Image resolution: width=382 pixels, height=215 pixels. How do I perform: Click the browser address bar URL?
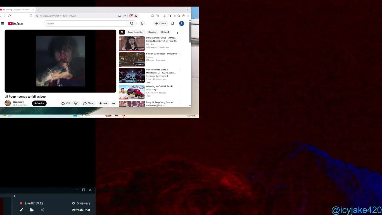[58, 16]
